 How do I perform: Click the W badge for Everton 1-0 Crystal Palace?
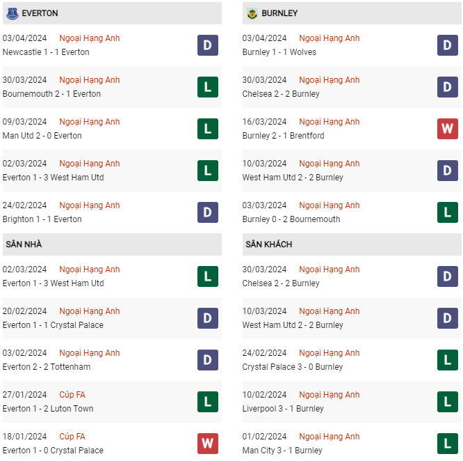point(208,444)
